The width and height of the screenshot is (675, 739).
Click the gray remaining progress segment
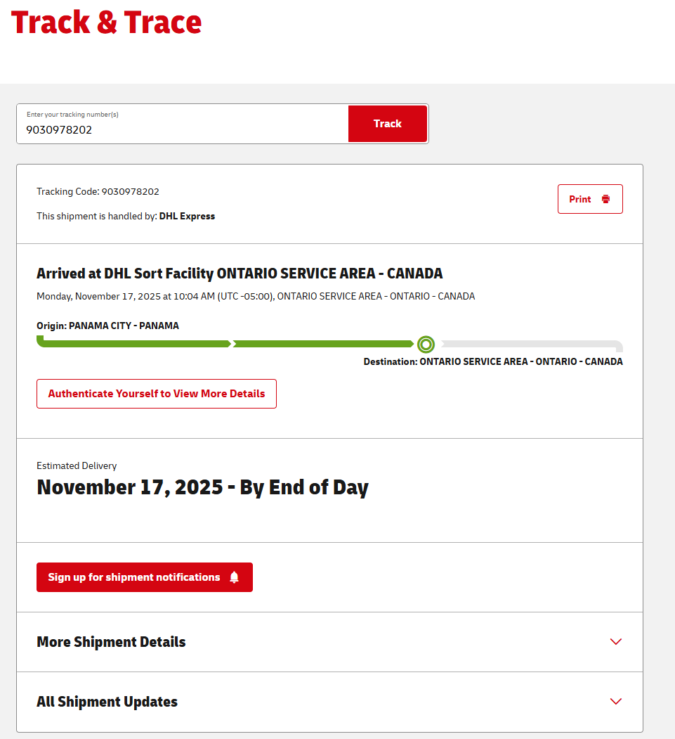[x=527, y=344]
